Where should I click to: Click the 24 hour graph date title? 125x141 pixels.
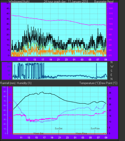coord(66,2)
